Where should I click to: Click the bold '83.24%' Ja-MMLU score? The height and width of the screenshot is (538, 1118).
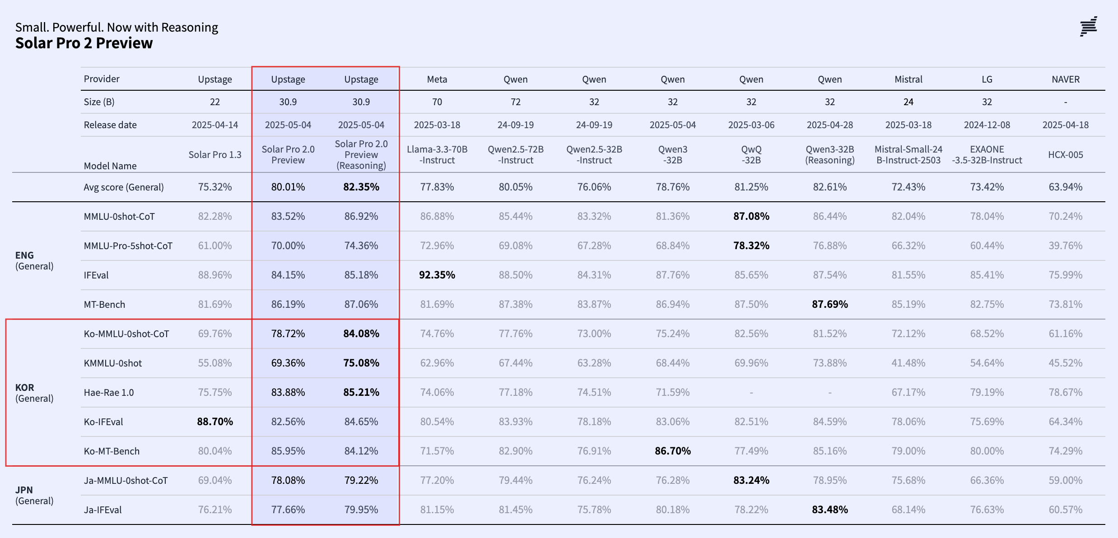(751, 480)
